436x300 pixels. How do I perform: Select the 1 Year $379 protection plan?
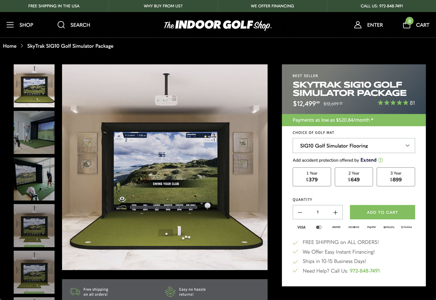coord(311,177)
